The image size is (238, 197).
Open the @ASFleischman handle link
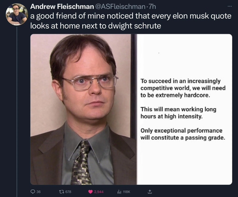(x=120, y=6)
